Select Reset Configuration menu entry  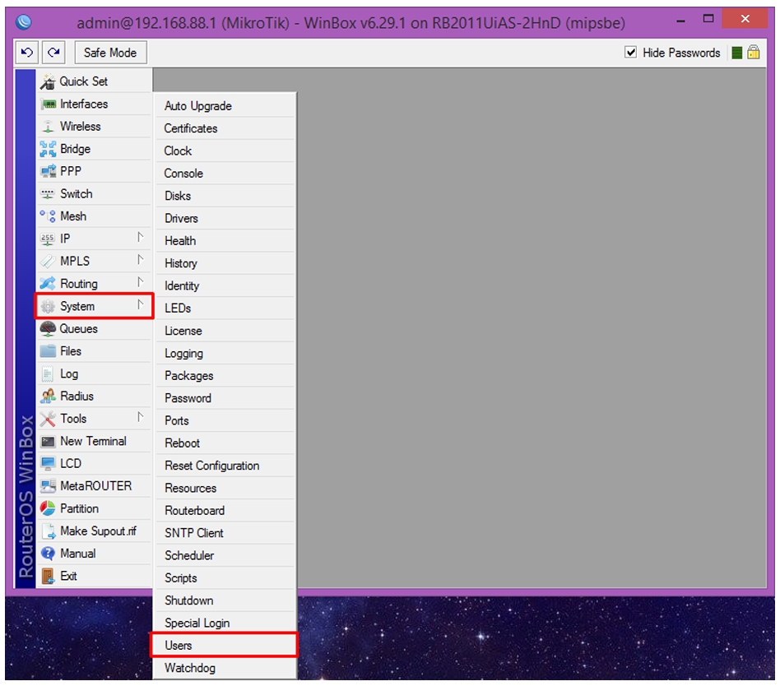[x=225, y=466]
